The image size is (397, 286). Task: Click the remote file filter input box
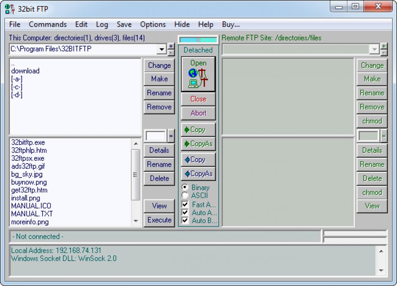pos(368,136)
